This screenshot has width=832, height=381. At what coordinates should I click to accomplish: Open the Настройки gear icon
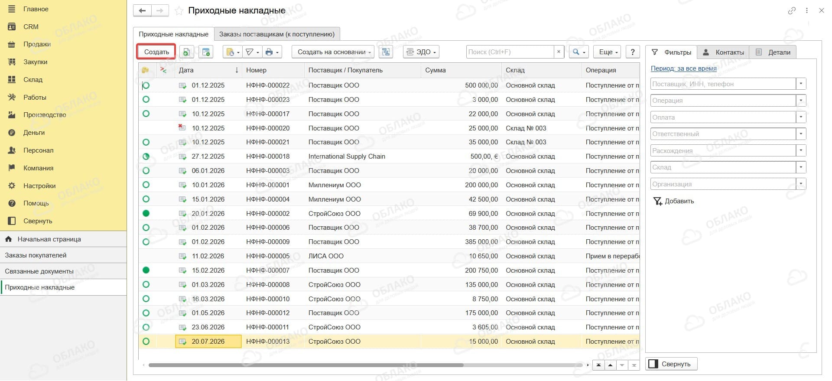(12, 186)
